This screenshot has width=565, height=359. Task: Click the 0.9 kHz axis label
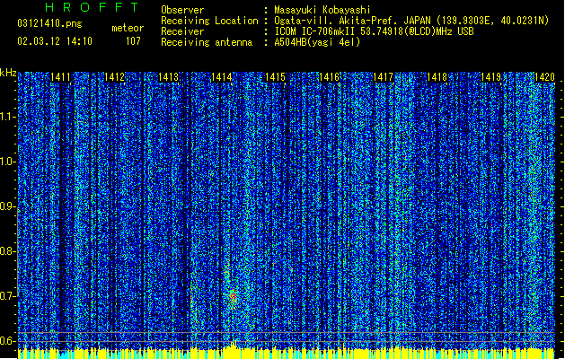(x=7, y=206)
